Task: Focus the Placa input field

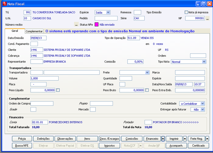Action: pyautogui.click(x=38, y=84)
